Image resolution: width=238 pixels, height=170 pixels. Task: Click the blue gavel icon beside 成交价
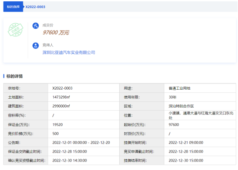pos(36,26)
